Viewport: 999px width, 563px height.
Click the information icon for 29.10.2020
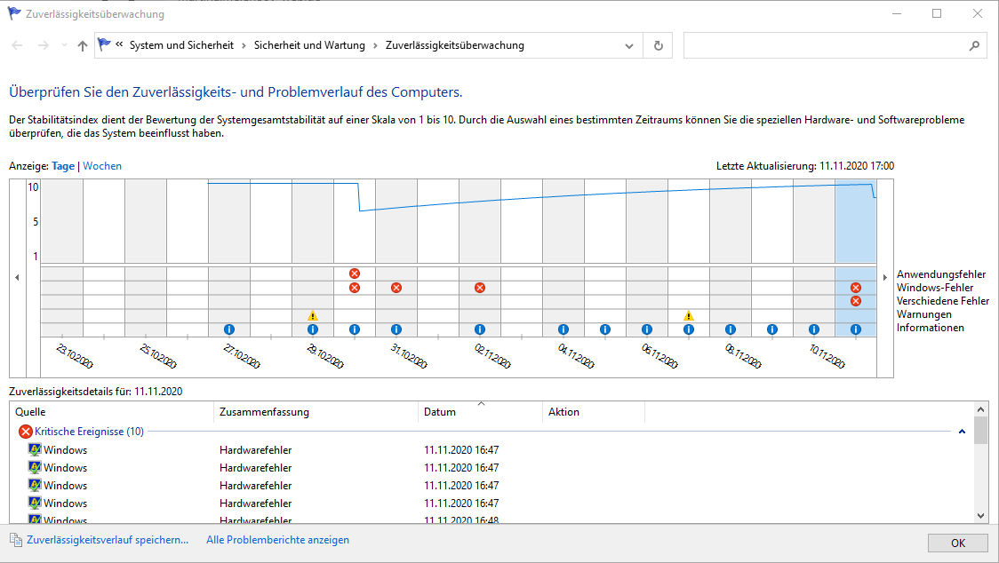pyautogui.click(x=313, y=329)
